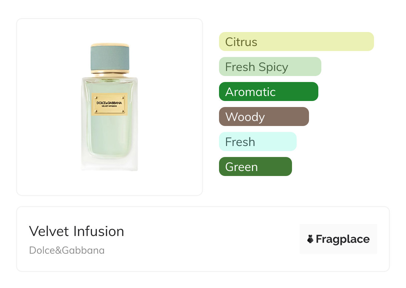Select the Citrus accord bar
This screenshot has width=406, height=288.
(296, 42)
